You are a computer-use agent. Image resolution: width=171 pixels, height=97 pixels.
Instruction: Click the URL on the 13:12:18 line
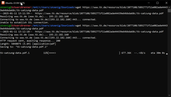tap(99, 32)
